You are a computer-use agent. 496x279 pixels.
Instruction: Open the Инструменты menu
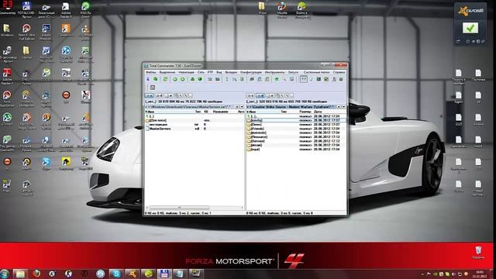click(x=275, y=72)
